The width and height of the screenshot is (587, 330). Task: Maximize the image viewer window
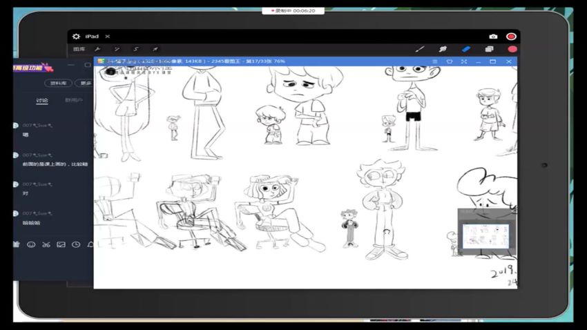click(492, 61)
